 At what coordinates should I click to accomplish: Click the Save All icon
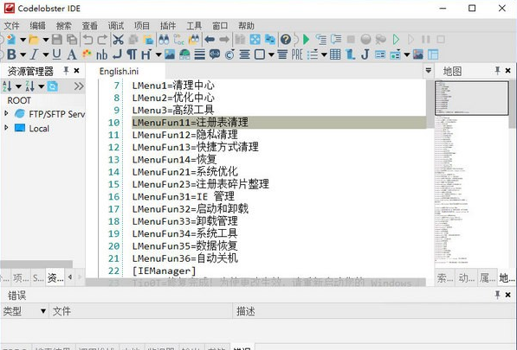pos(72,40)
